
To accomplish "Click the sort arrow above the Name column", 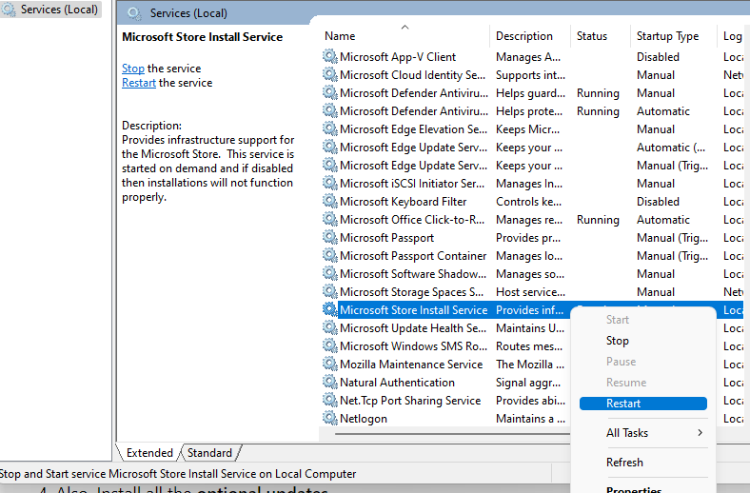I will click(405, 27).
